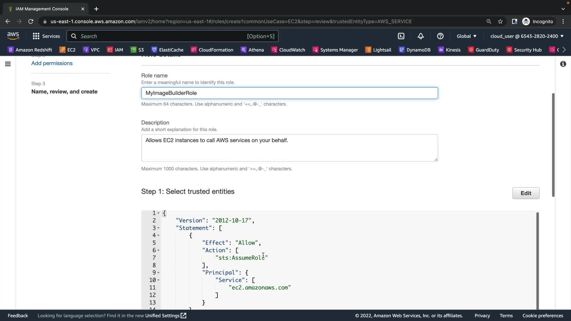Image resolution: width=571 pixels, height=321 pixels.
Task: Open the CloudWatch favorites shortcut
Action: click(288, 50)
